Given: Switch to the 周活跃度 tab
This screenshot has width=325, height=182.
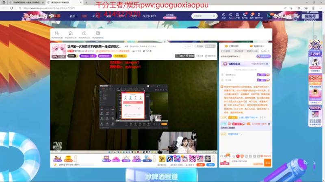Looking at the screenshot, I should 239,51.
